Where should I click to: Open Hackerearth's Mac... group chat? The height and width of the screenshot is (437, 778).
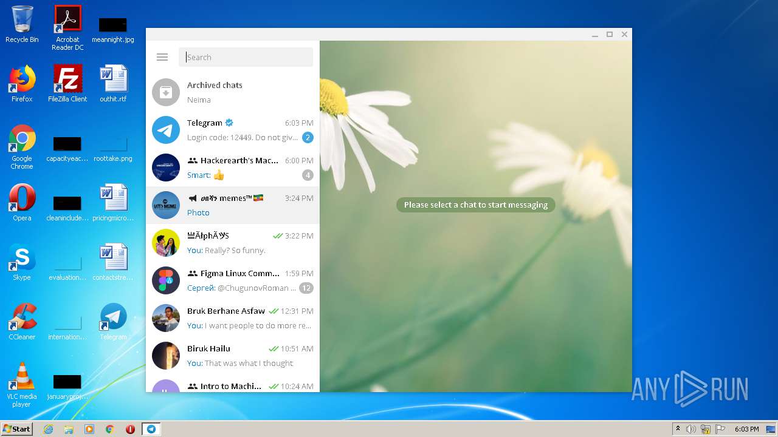[x=233, y=168]
